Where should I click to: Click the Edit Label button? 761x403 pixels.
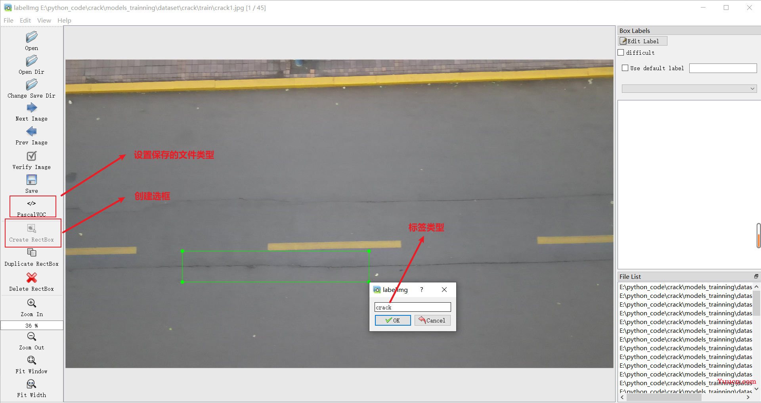tap(642, 41)
